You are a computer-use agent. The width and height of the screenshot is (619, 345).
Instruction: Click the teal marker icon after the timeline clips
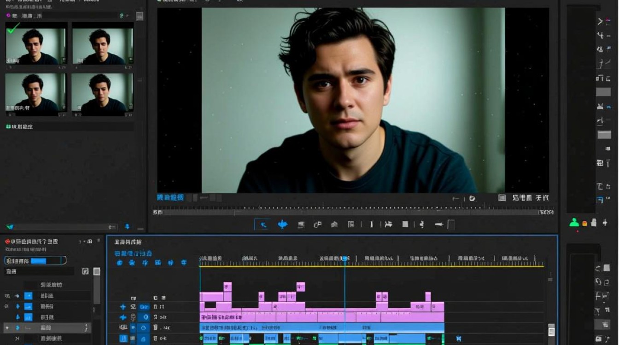[x=459, y=339]
